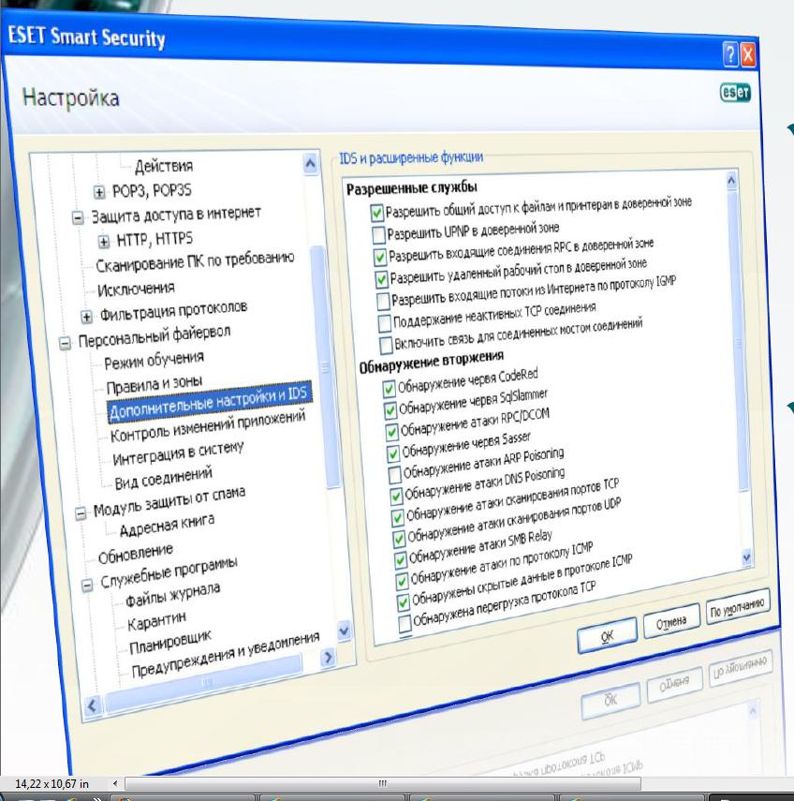Viewport: 794px width, 801px height.
Task: Collapse 'Служебные программы' tree node
Action: [88, 585]
